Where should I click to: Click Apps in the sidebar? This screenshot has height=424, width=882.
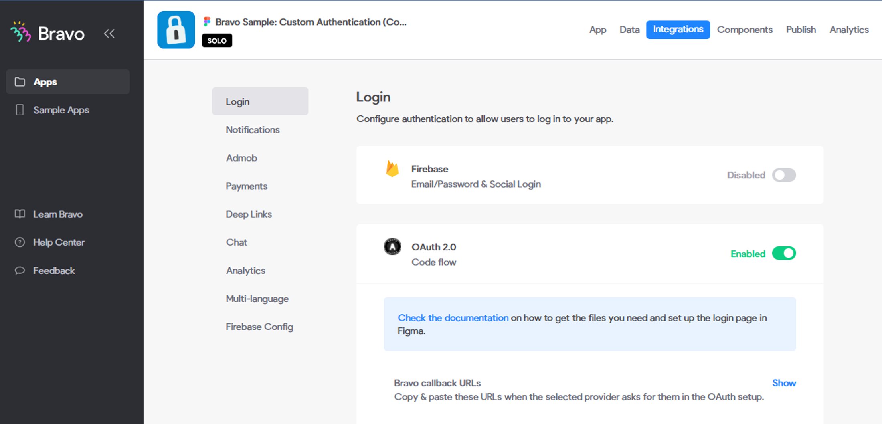tap(68, 82)
